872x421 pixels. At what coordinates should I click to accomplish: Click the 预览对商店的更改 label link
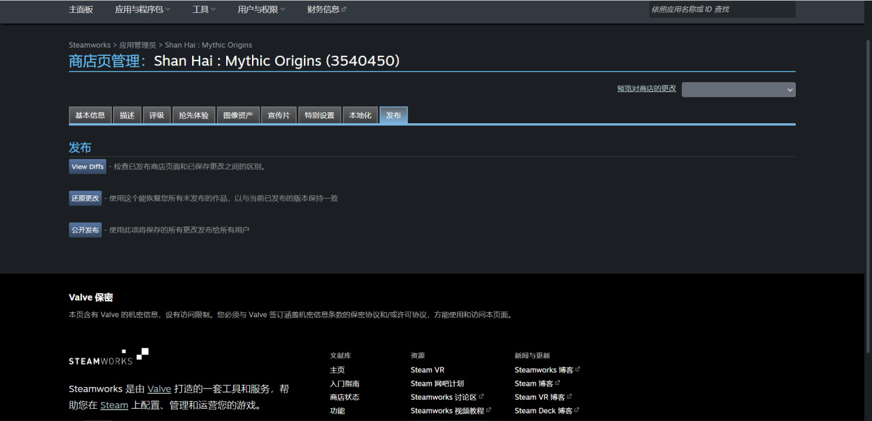[647, 88]
